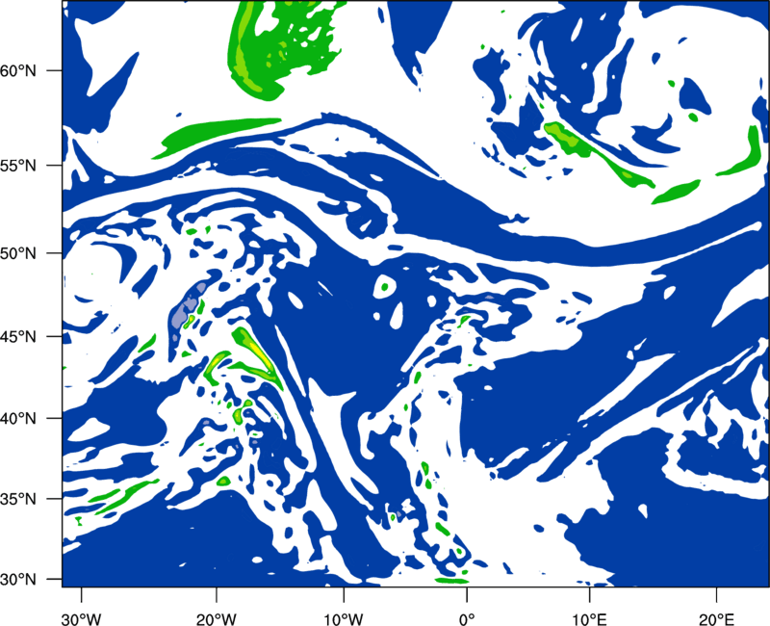Click the 20°W longitude label
The width and height of the screenshot is (770, 626).
point(216,619)
